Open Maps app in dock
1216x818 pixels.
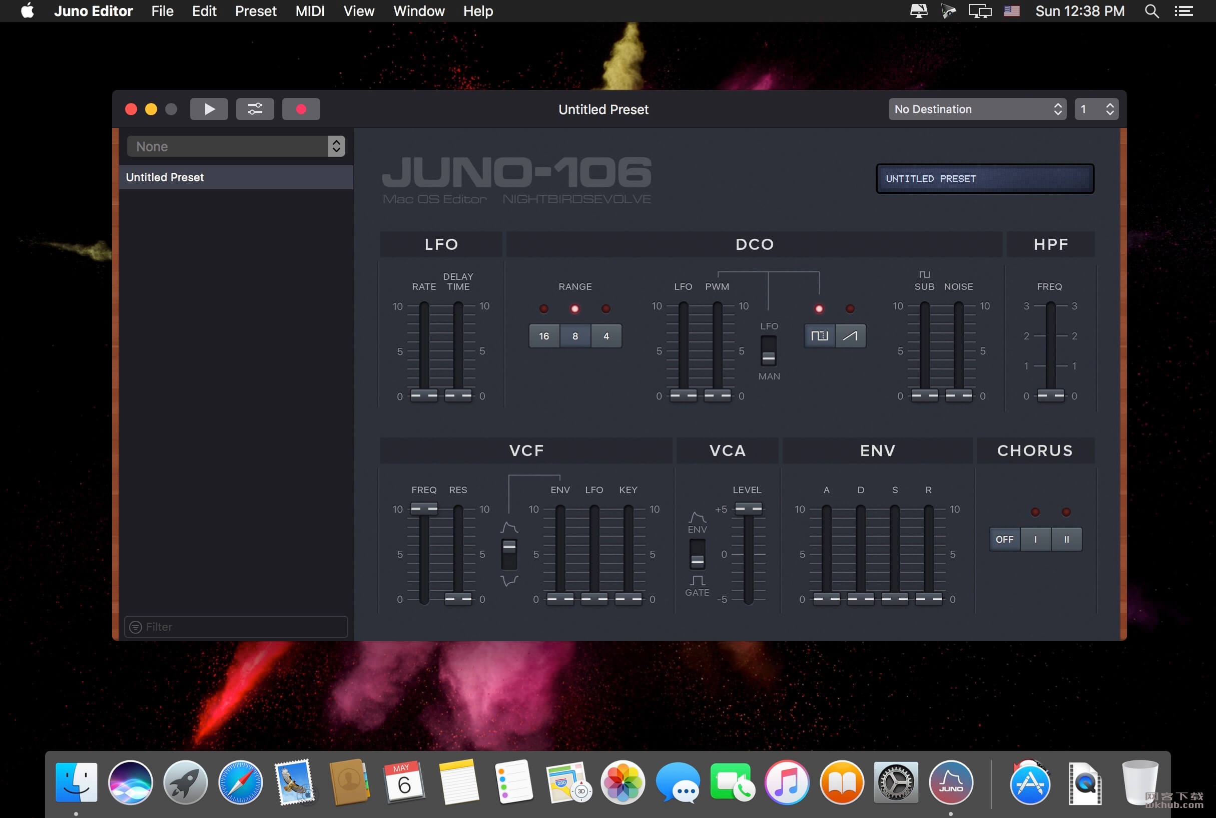pyautogui.click(x=568, y=782)
